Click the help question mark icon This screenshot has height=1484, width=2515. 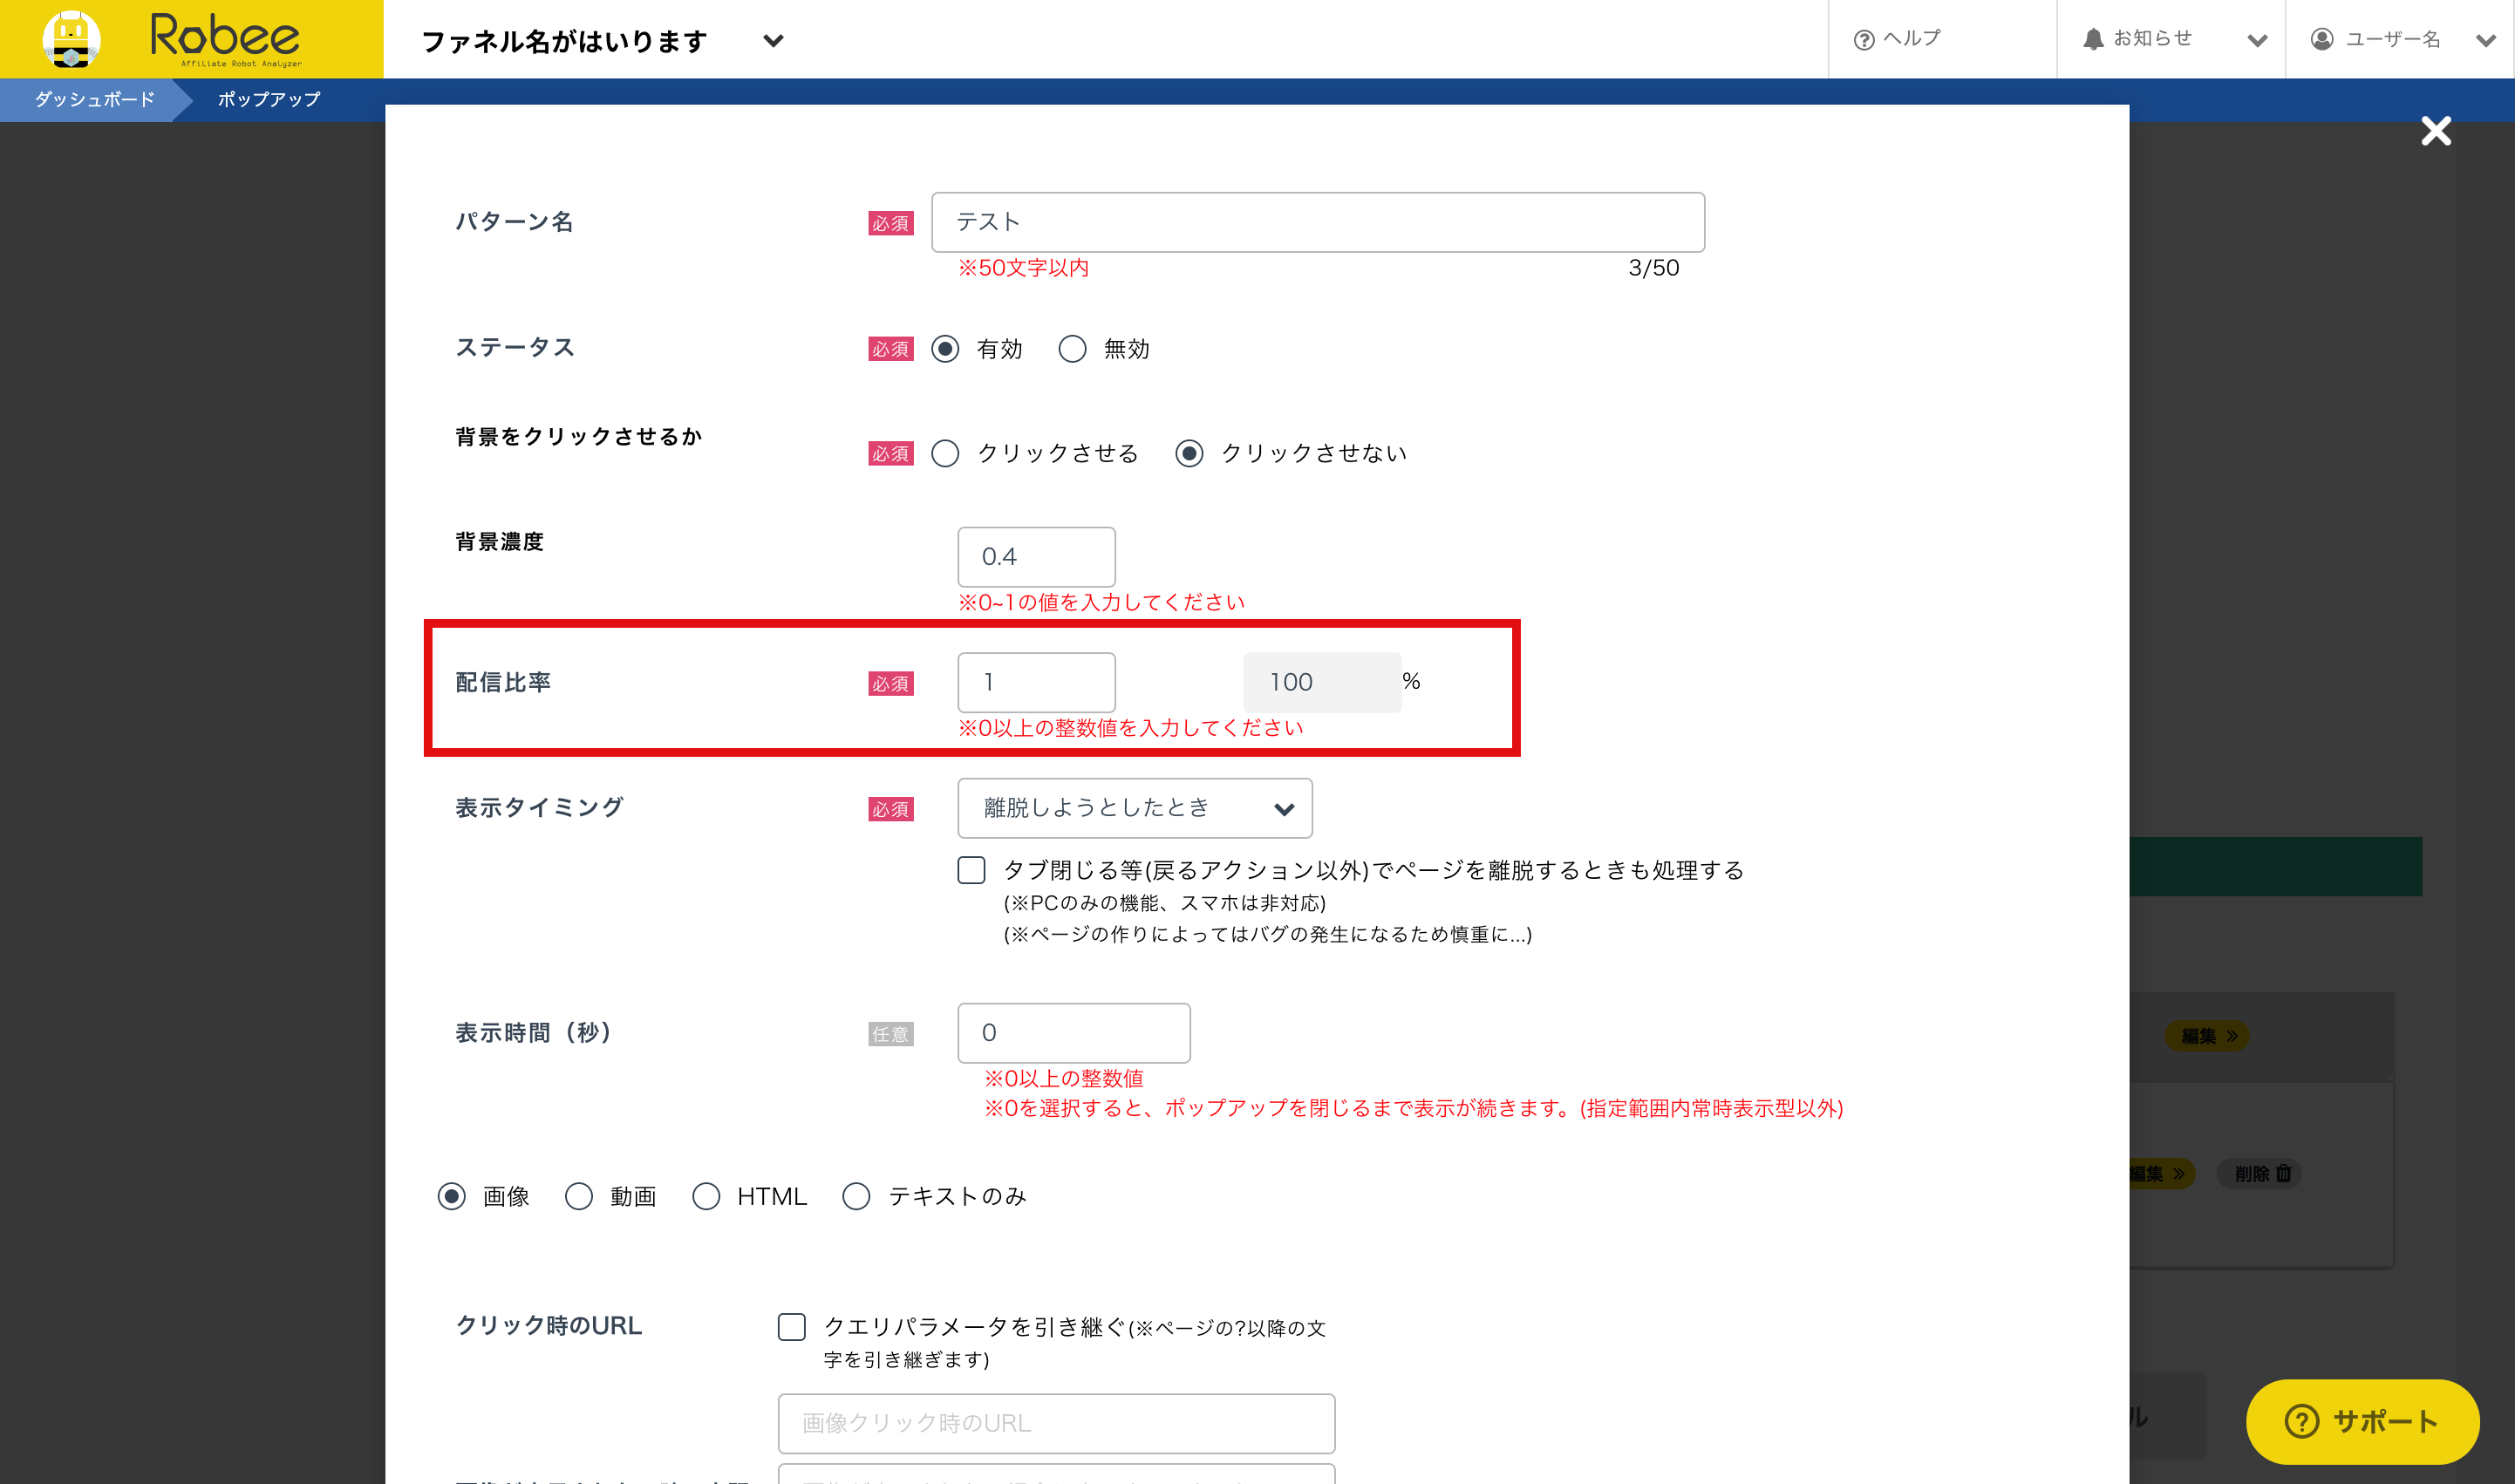coord(1863,40)
